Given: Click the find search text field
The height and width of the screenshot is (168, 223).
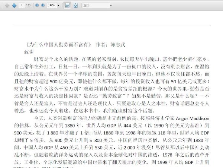Looking at the screenshot, I should click(x=96, y=6).
